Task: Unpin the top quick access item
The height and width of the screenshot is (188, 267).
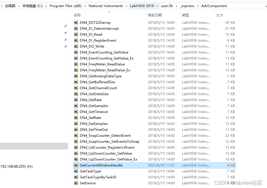Action: point(66,26)
